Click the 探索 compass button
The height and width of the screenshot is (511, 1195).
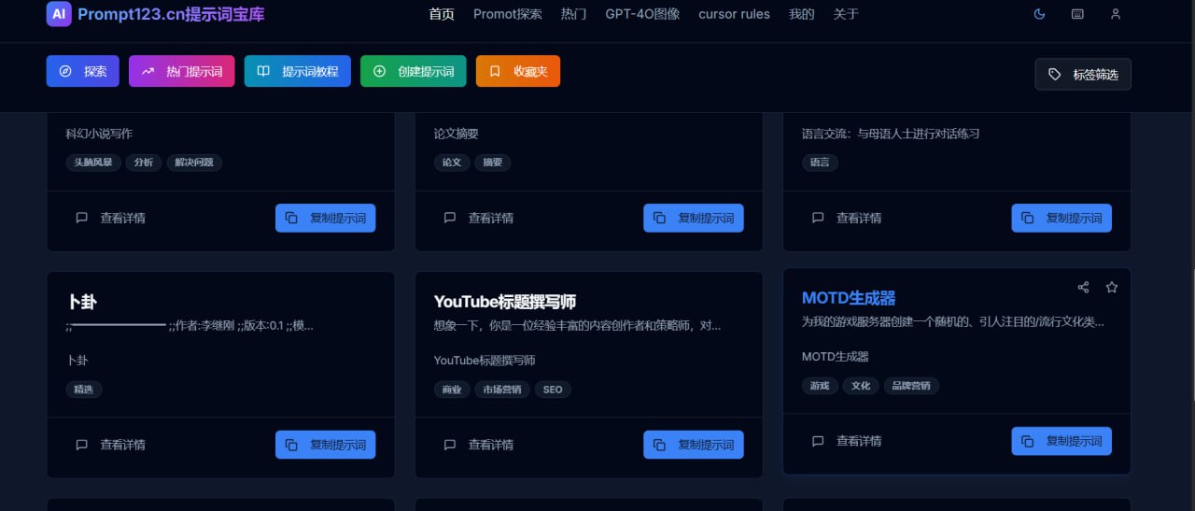point(82,71)
